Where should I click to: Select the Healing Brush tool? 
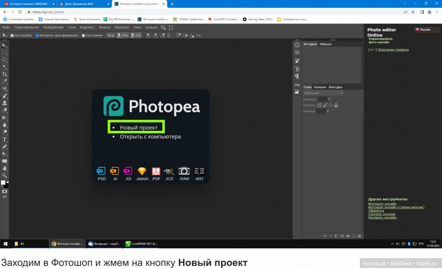pos(5,89)
